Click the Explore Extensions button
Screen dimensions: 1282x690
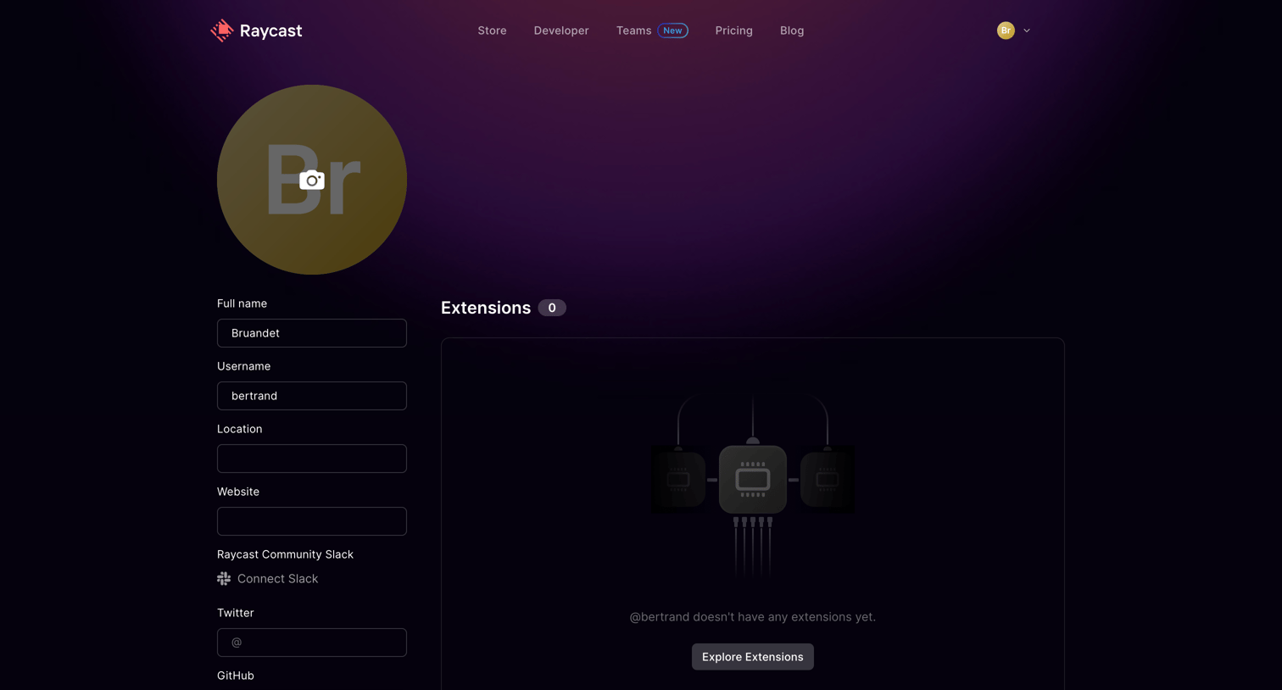point(753,657)
